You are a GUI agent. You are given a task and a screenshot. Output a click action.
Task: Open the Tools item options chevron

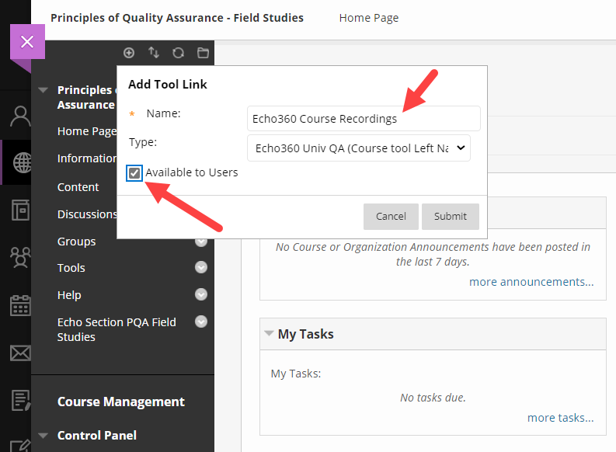coord(201,267)
